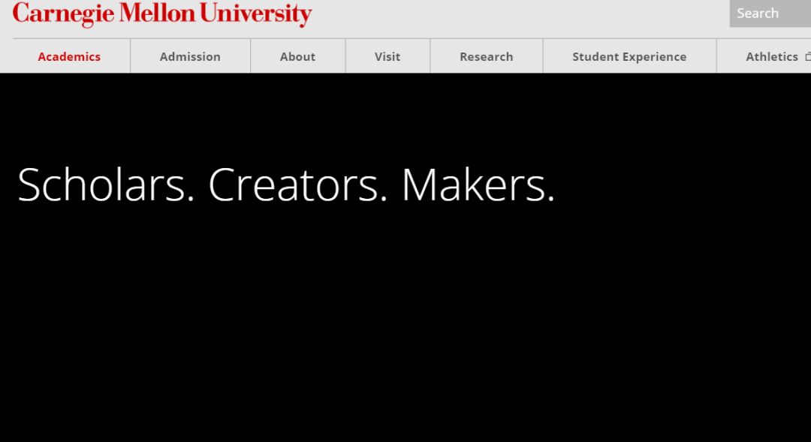This screenshot has width=811, height=442.
Task: Open the Academics menu item
Action: [69, 56]
